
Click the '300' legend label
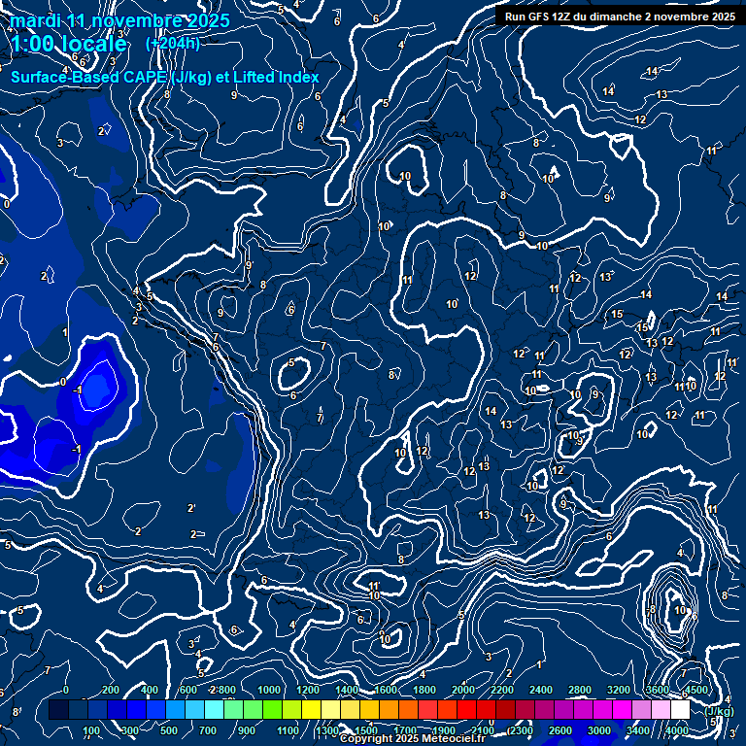tap(130, 730)
